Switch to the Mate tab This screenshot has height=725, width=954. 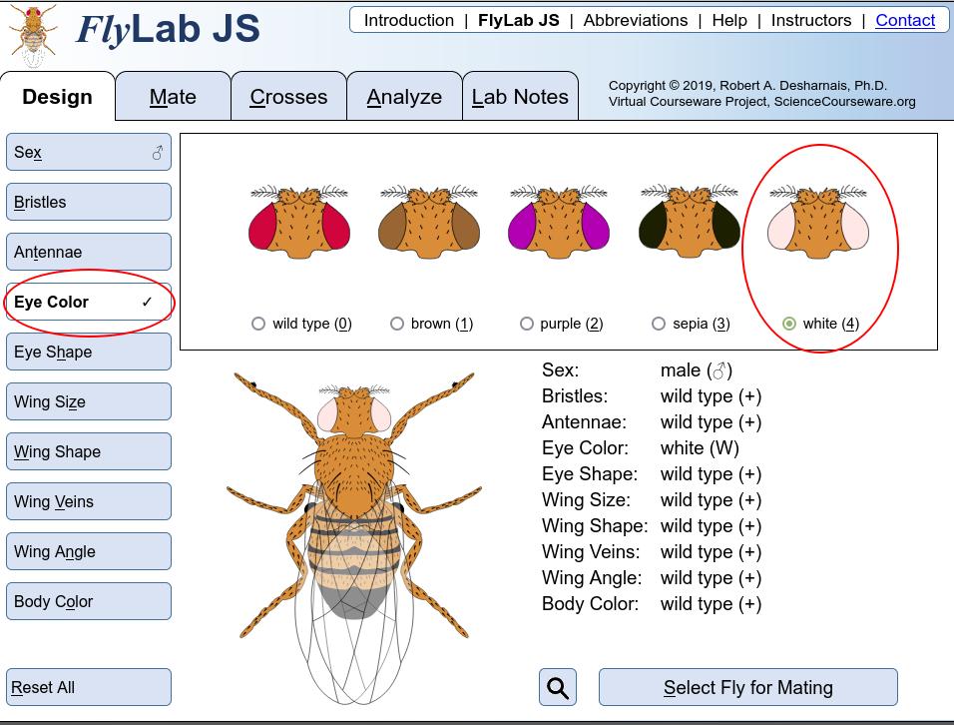[x=173, y=97]
